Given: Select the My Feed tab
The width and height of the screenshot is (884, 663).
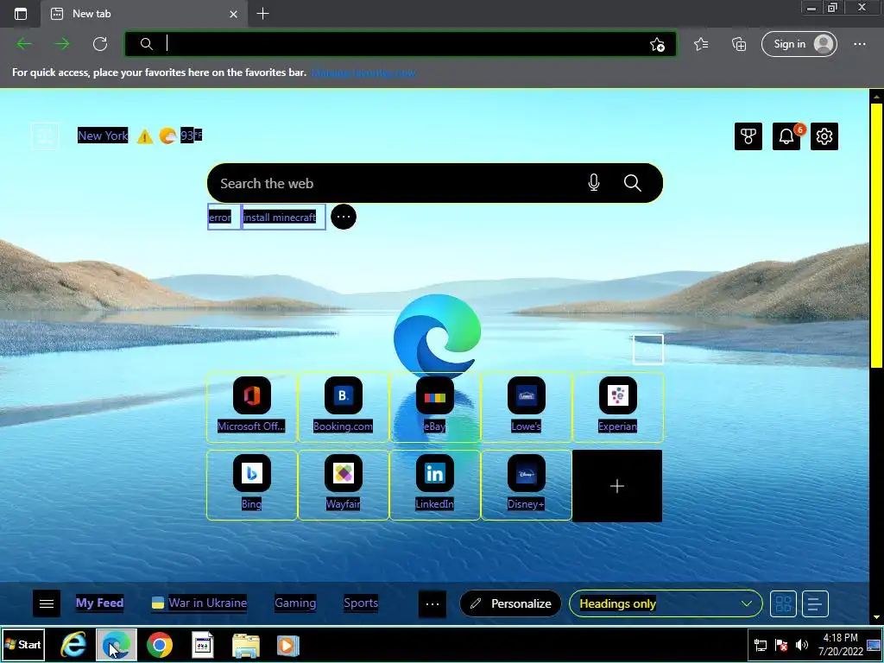Looking at the screenshot, I should [x=100, y=603].
